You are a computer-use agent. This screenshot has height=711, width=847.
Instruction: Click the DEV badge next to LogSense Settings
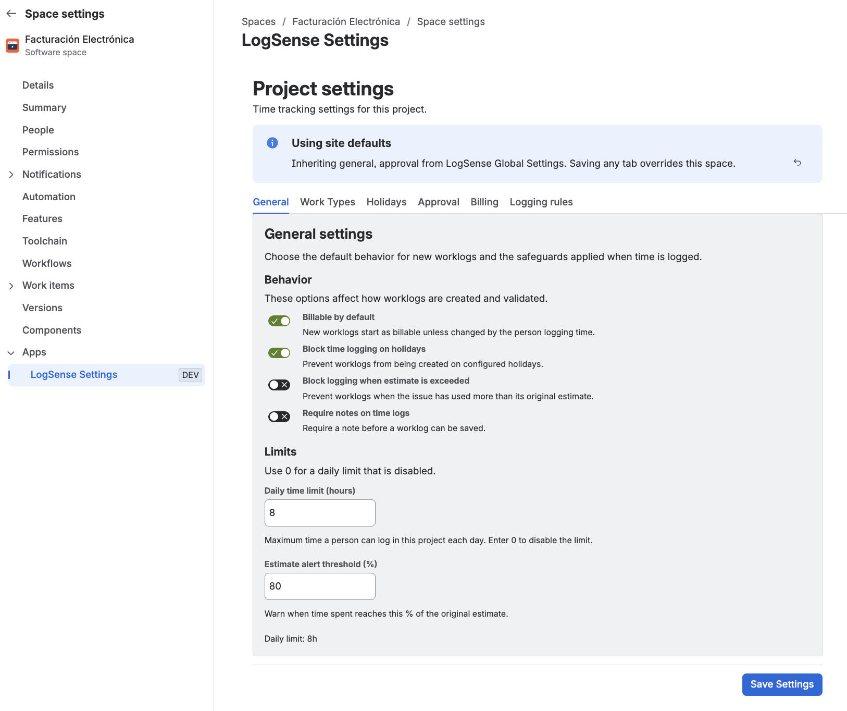190,375
